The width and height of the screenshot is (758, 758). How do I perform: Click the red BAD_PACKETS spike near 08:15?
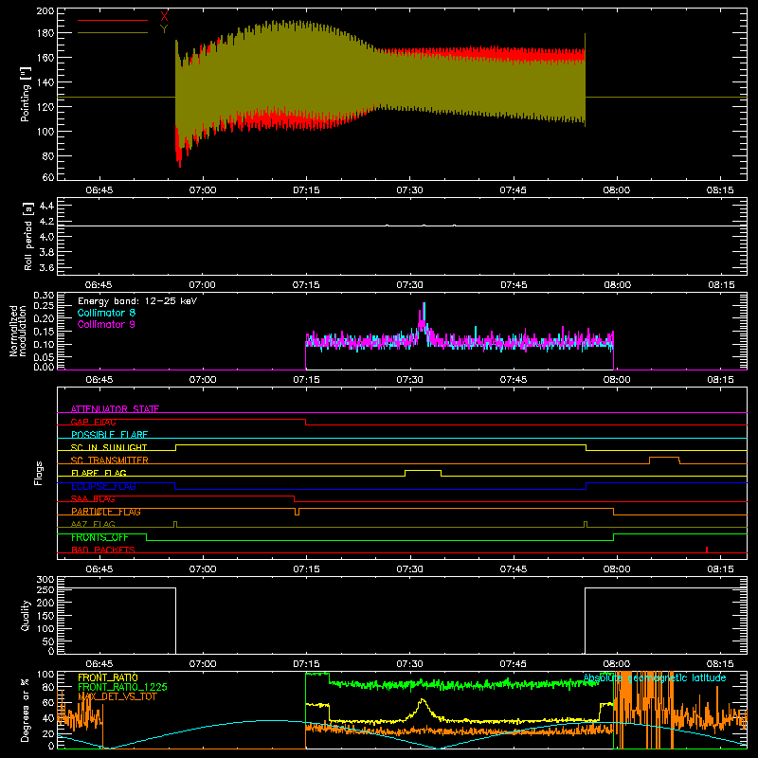click(707, 550)
